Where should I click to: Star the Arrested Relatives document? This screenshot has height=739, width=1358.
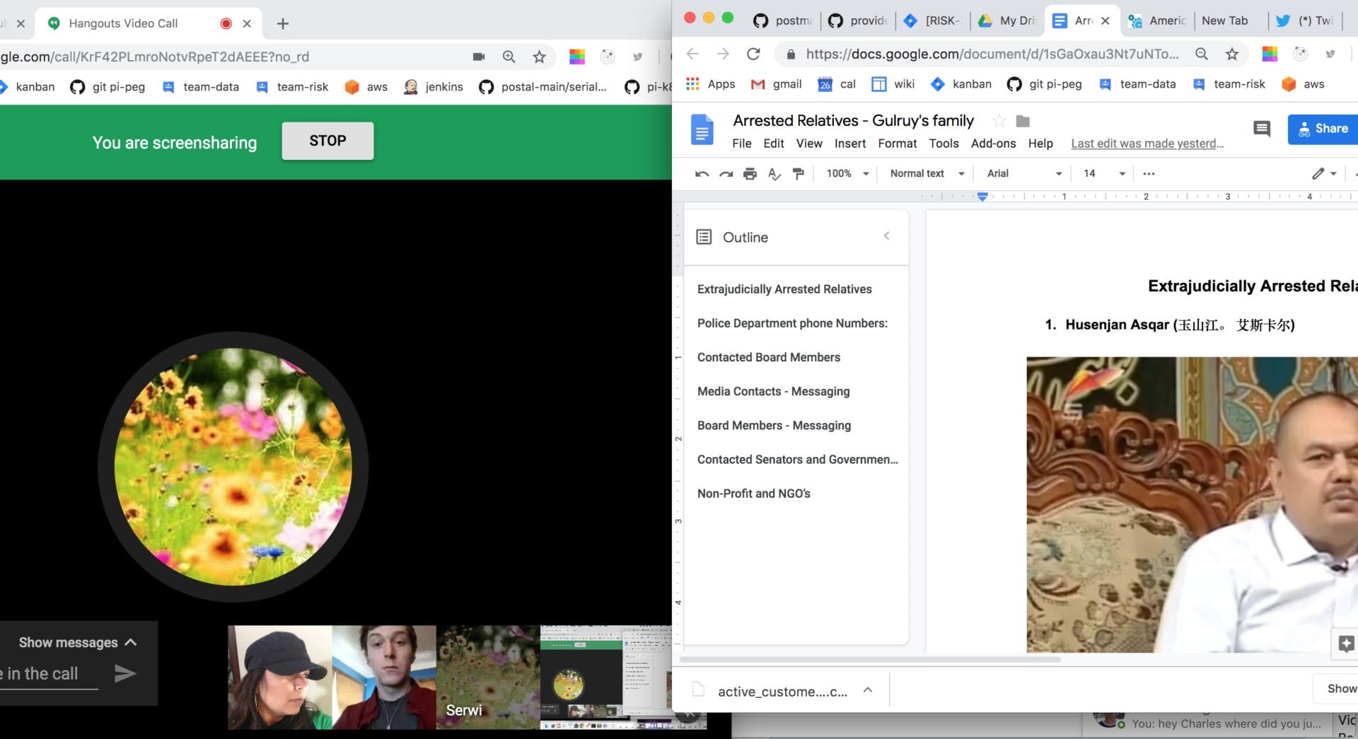tap(999, 121)
